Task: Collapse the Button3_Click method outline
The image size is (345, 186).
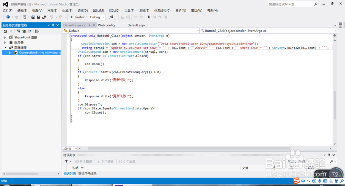Action: (70, 36)
